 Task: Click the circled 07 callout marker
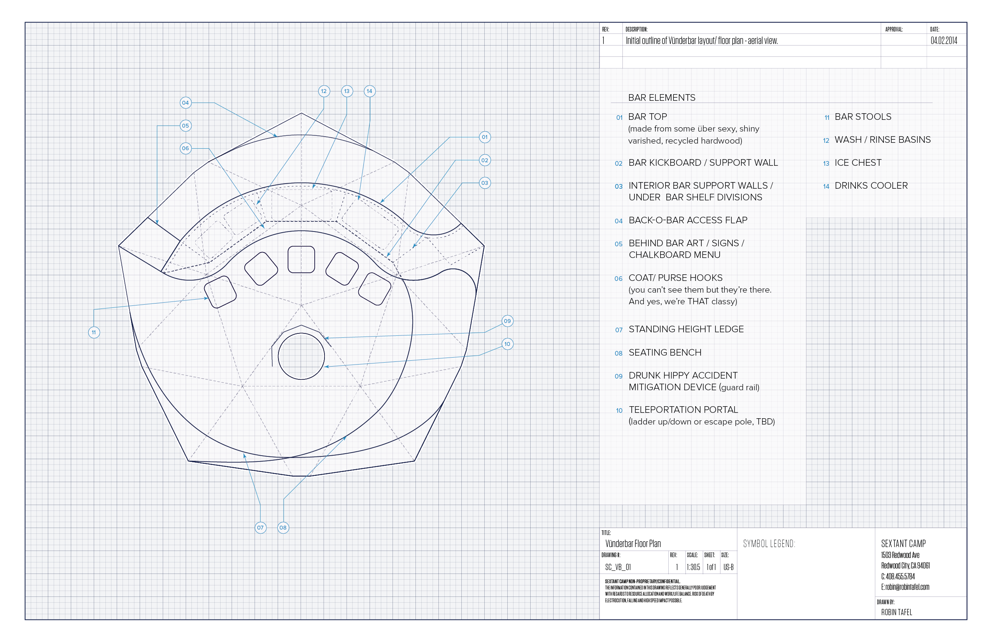tap(260, 528)
